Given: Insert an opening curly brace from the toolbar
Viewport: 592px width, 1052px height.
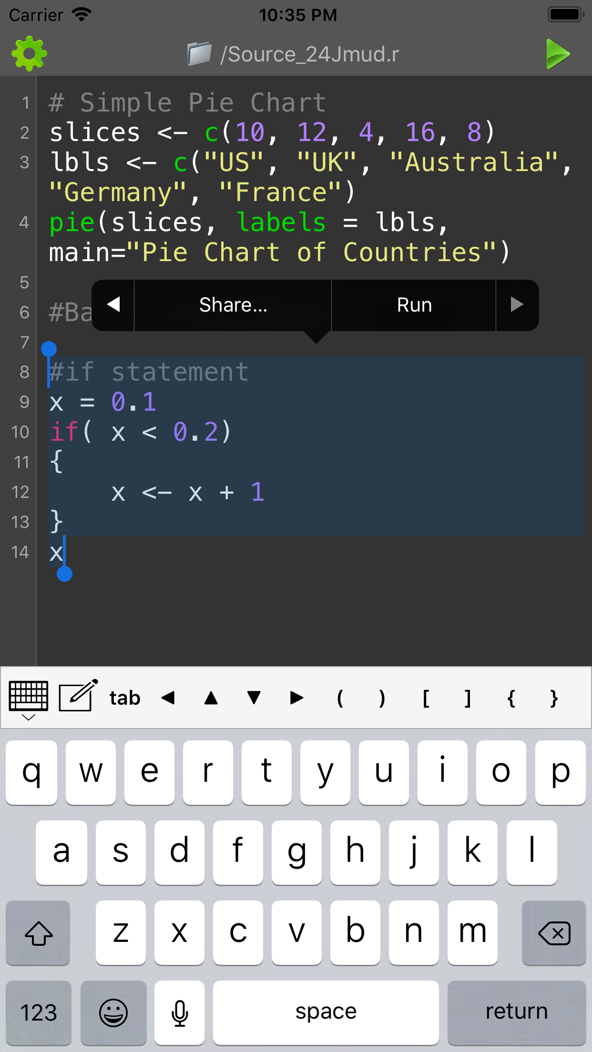Looking at the screenshot, I should point(511,698).
